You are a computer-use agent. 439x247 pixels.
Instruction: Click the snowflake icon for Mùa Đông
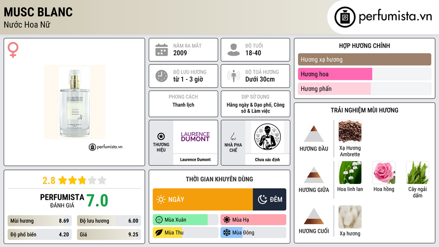click(x=227, y=232)
